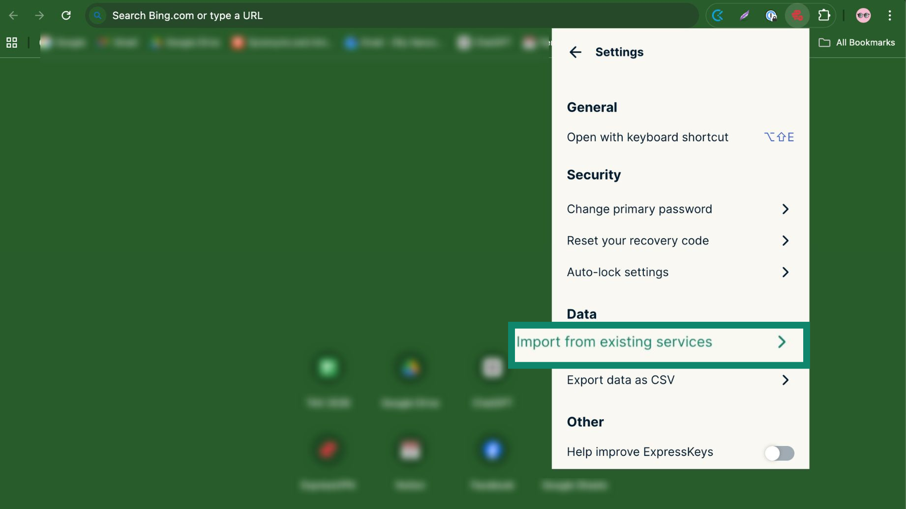Click the keyboard shortcut key combination
This screenshot has height=509, width=906.
tap(779, 138)
